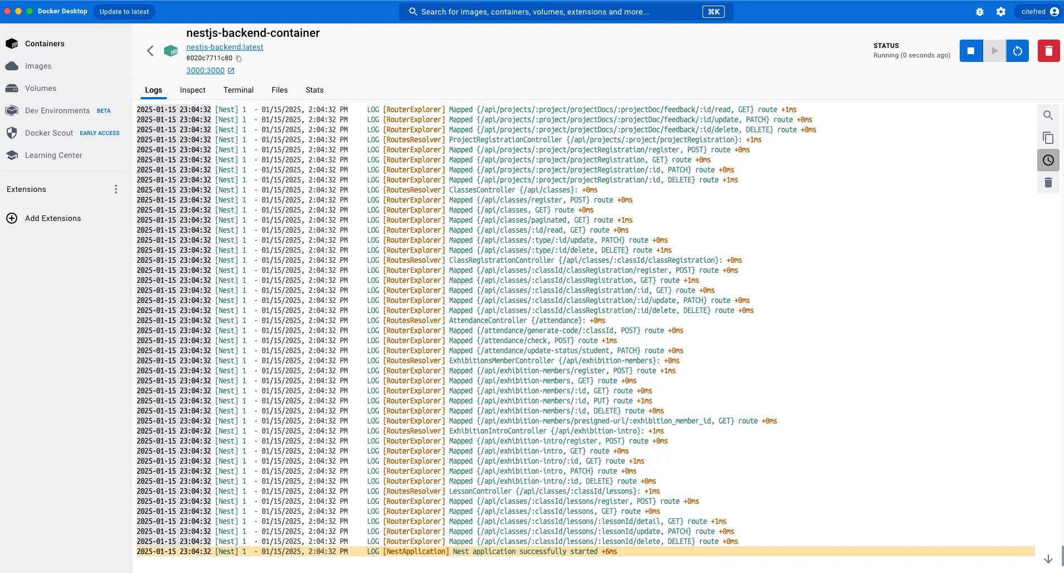Open the 3000:3000 port link
1064x573 pixels.
(205, 70)
